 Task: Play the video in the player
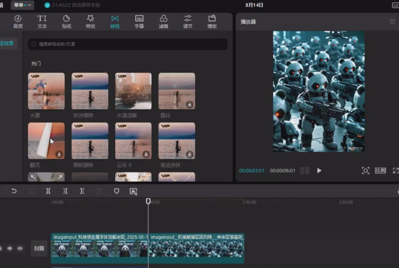click(x=319, y=171)
